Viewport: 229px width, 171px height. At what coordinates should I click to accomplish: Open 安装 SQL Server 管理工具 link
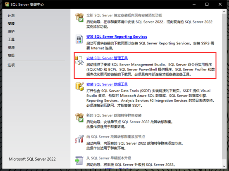coord(107,58)
